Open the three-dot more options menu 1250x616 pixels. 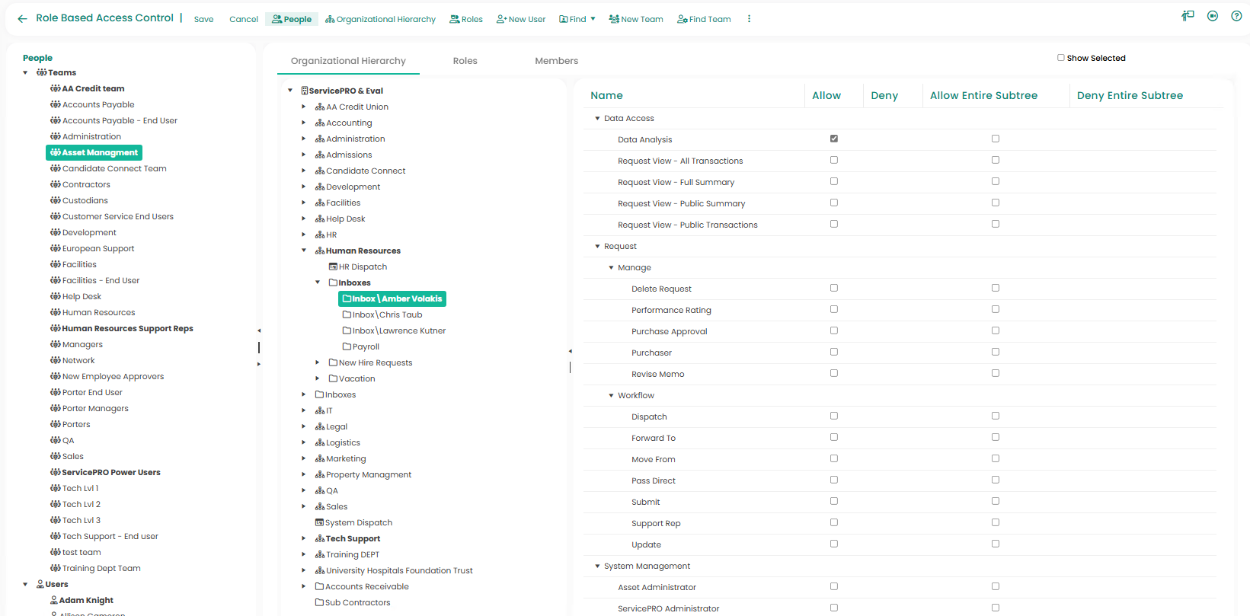(x=749, y=19)
